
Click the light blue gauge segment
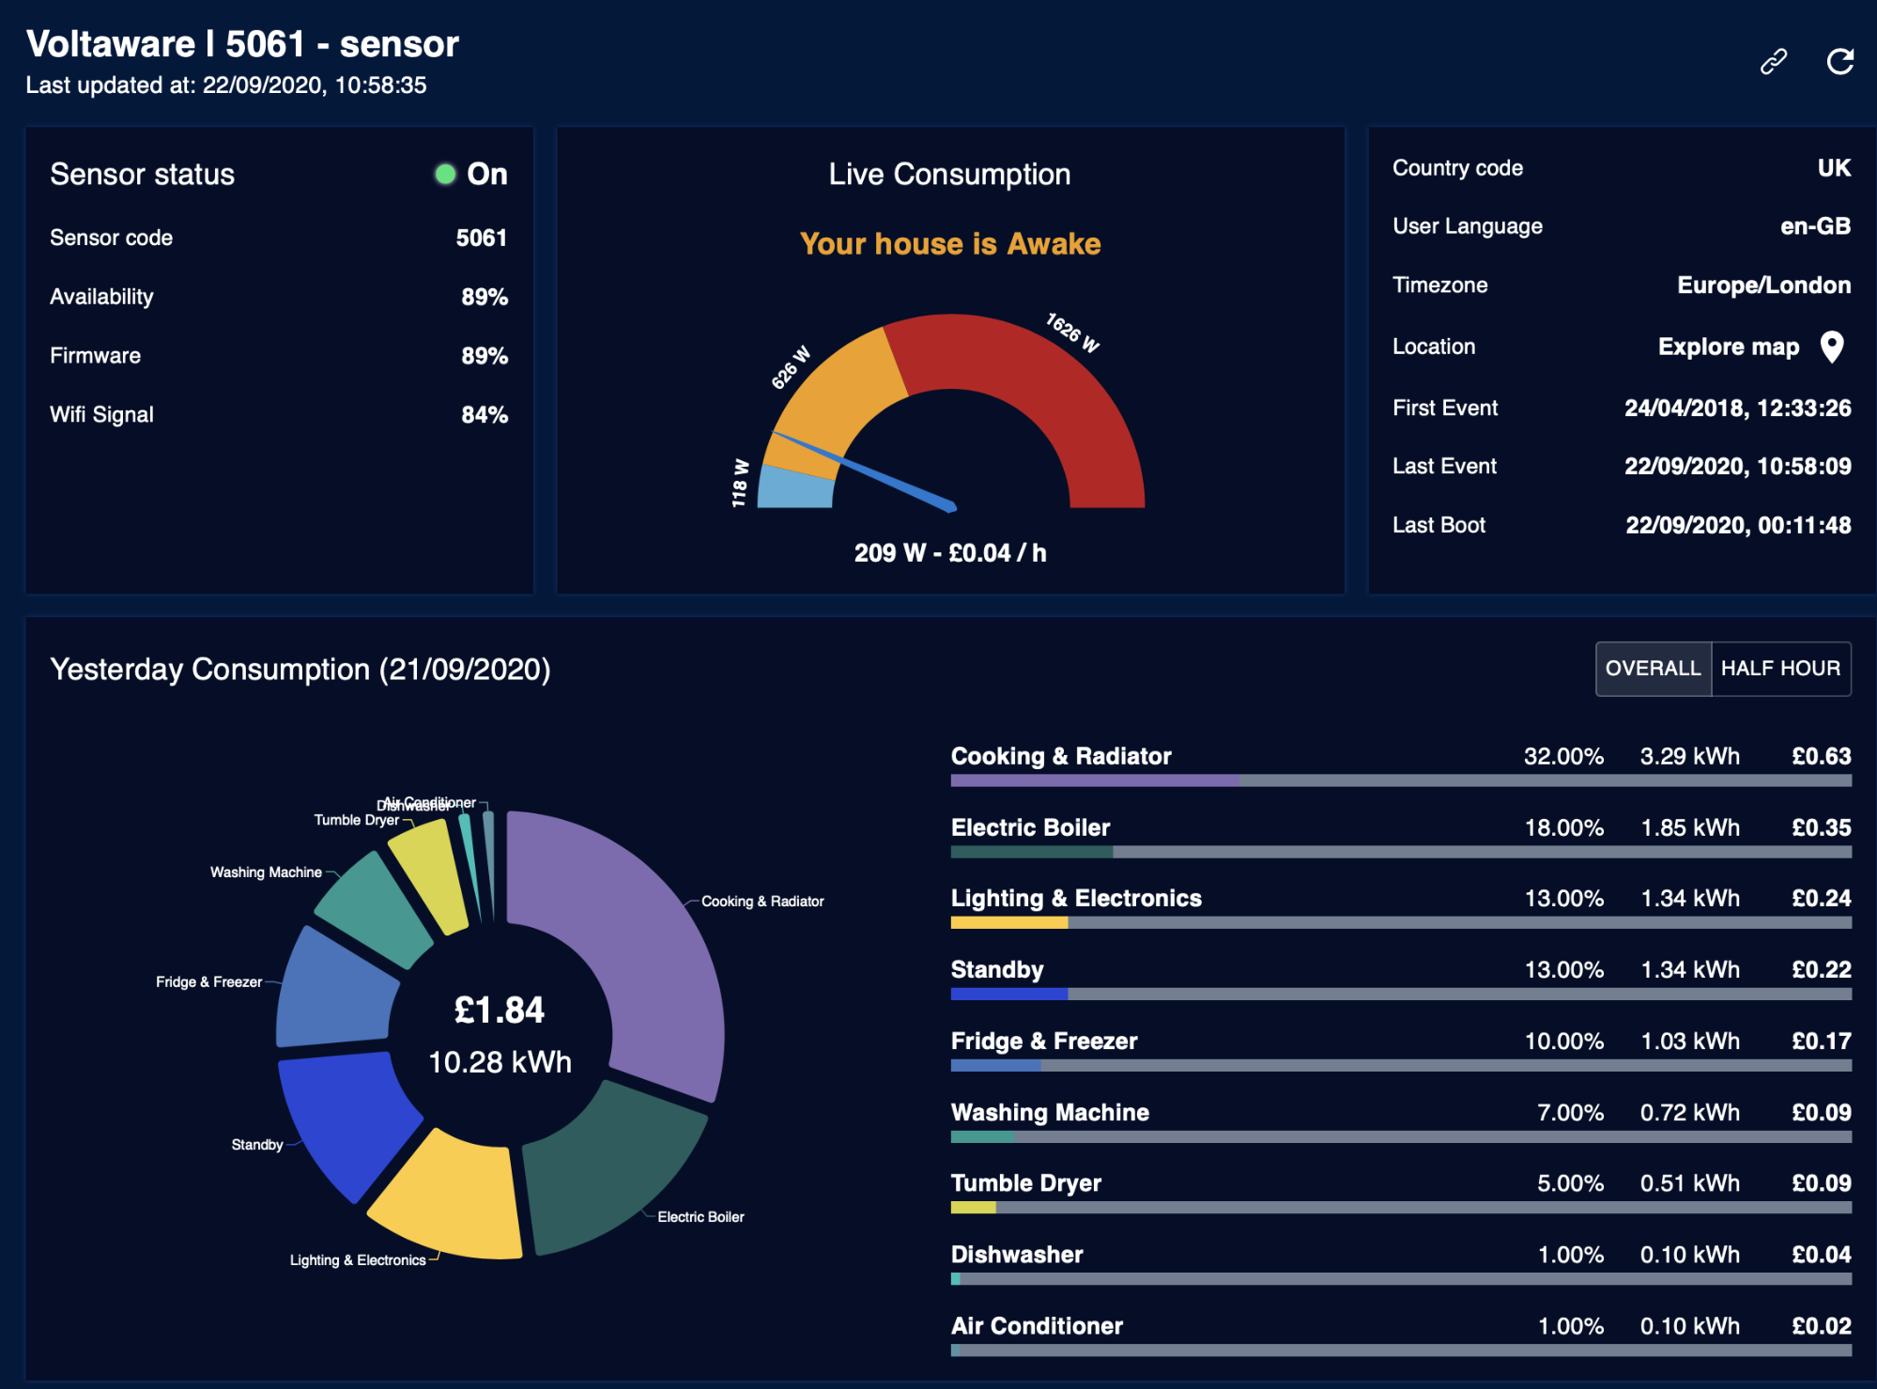(x=796, y=488)
